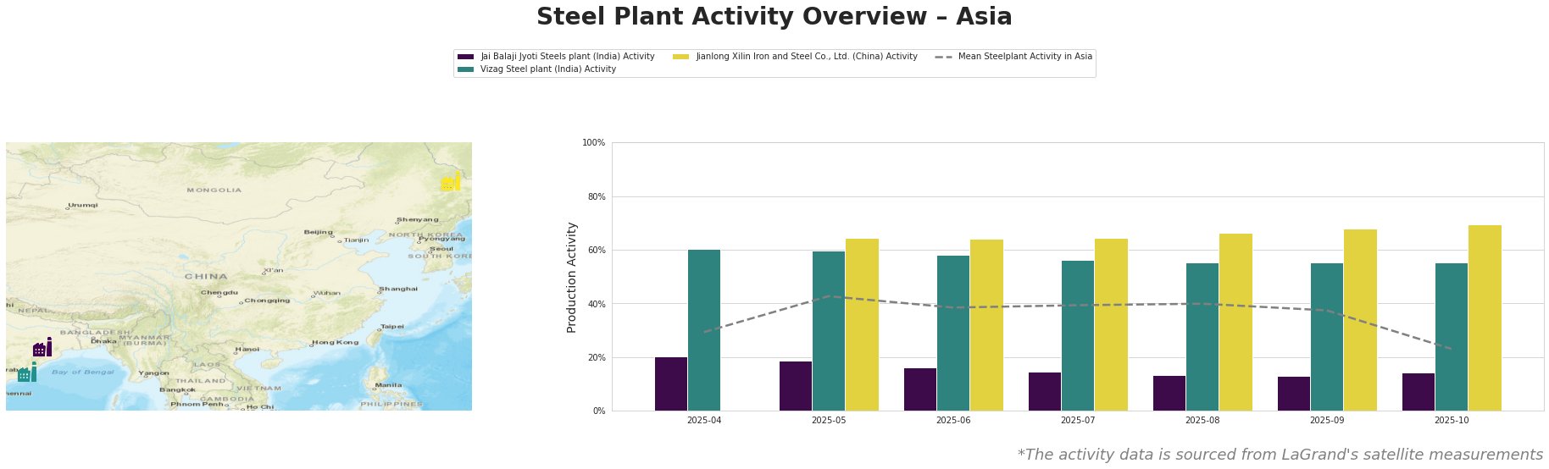This screenshot has height=469, width=1549.
Task: Click the yellow factory icon in northeast China
Action: (x=450, y=181)
